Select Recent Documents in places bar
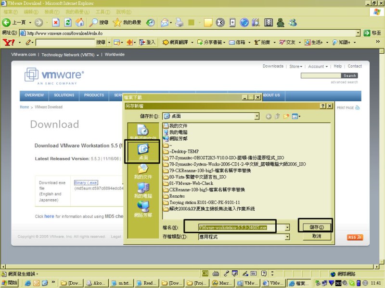The width and height of the screenshot is (385, 288). 143,132
